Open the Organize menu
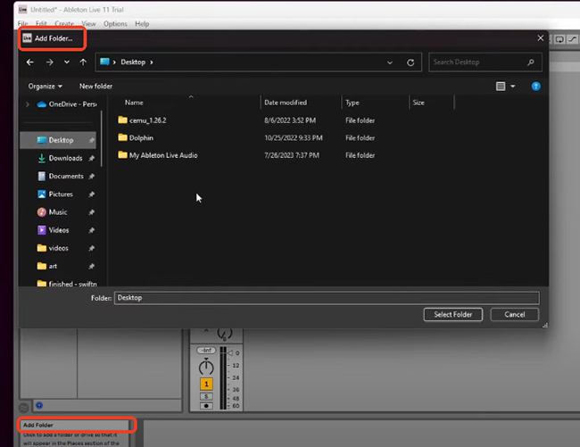This screenshot has height=447, width=580. [x=46, y=87]
